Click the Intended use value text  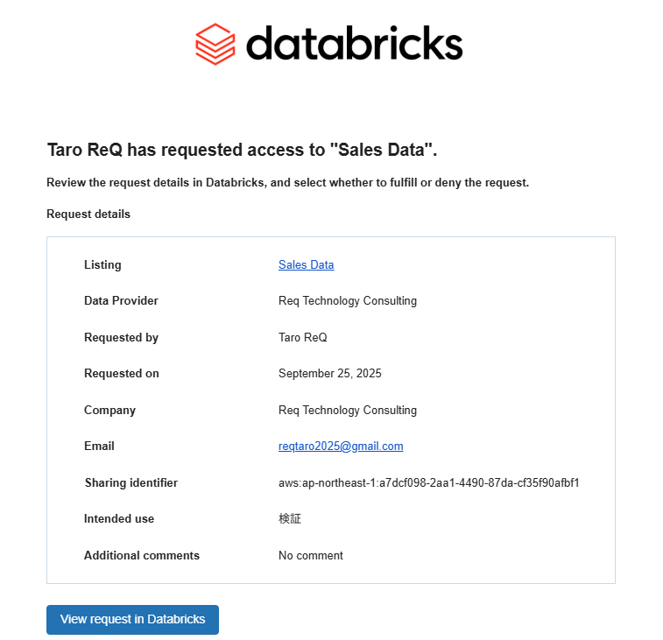coord(290,518)
